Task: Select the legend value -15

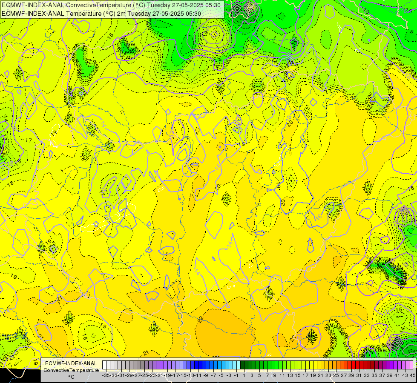Action: [x=182, y=375]
